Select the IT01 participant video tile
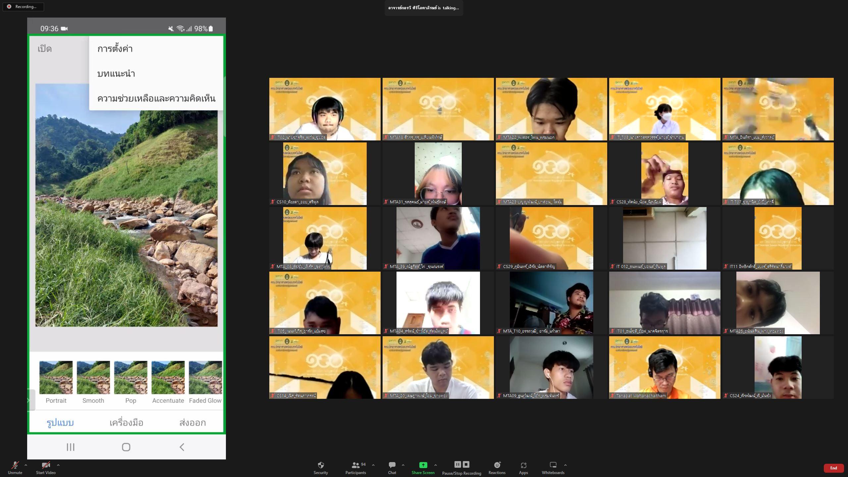This screenshot has height=477, width=848. 665,303
